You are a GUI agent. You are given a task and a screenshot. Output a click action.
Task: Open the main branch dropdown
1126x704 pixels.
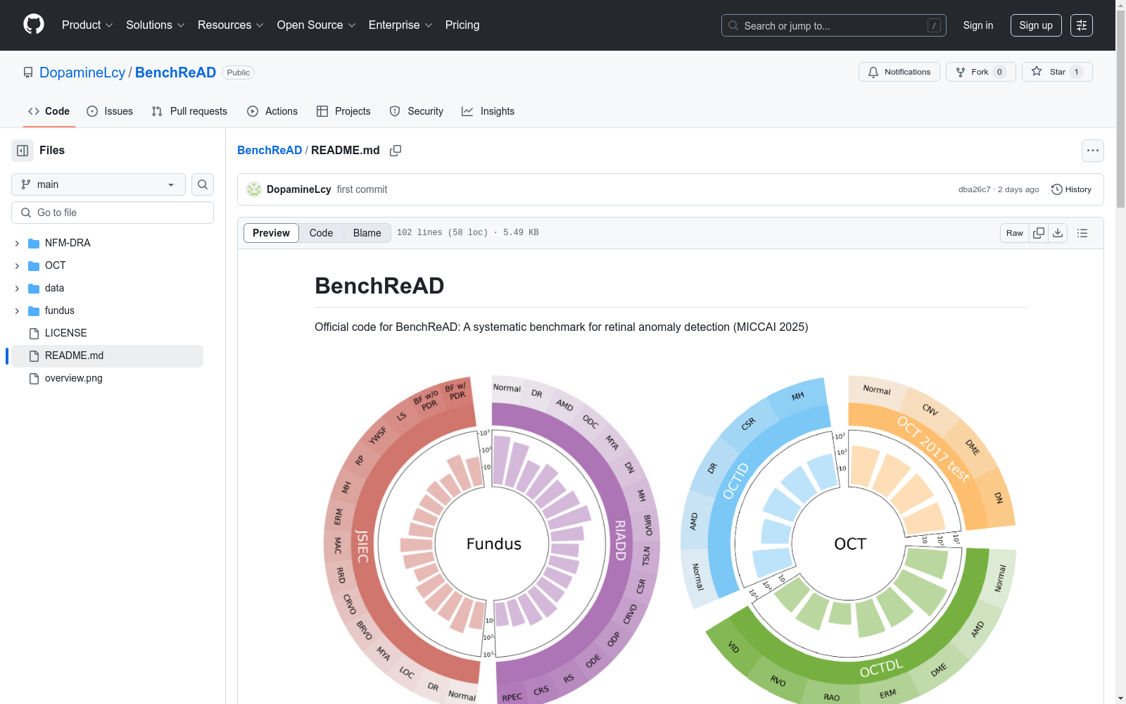coord(99,184)
